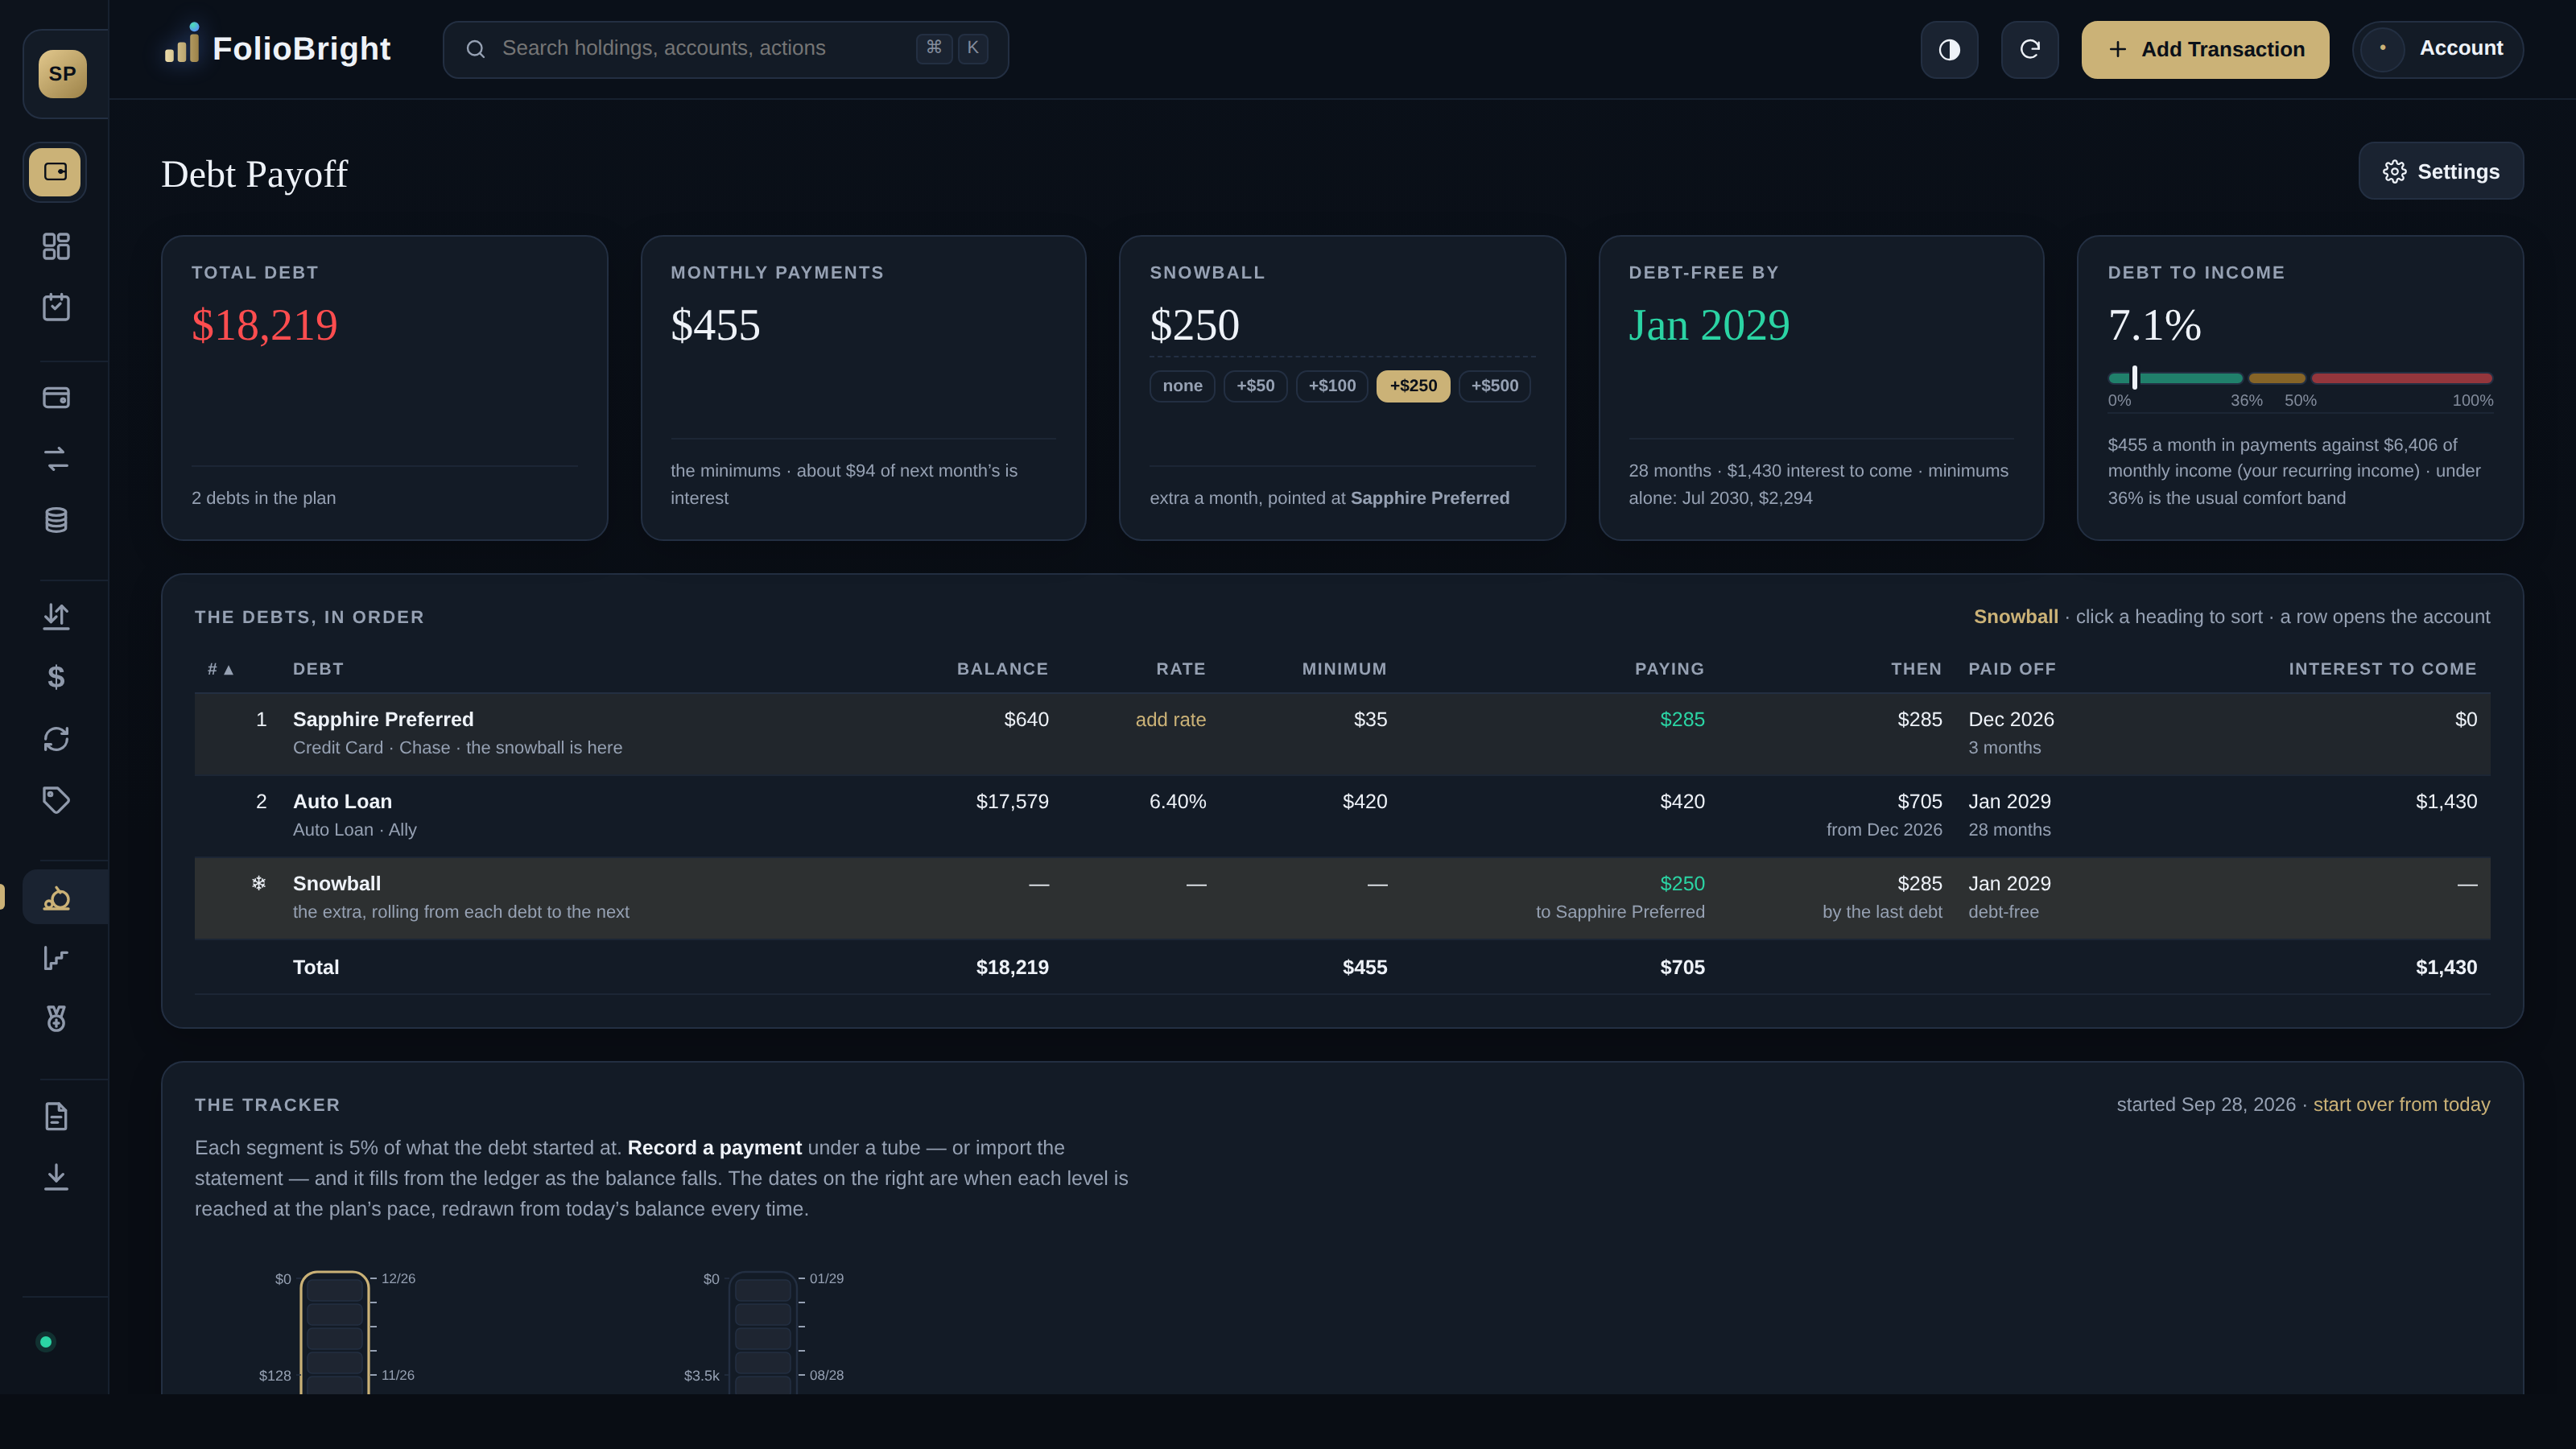Sort debts by the Rate heading

1180,669
